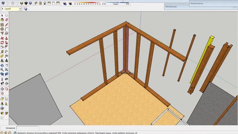The width and height of the screenshot is (238, 134).
Task: Select the yellow stud in the viewport
Action: point(202,60)
